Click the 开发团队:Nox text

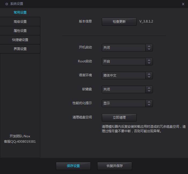pos(20,136)
